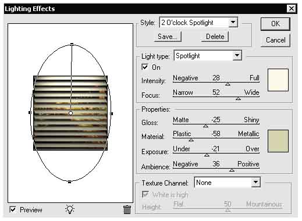
Task: Click the Intensity value 28
Action: tap(216, 78)
